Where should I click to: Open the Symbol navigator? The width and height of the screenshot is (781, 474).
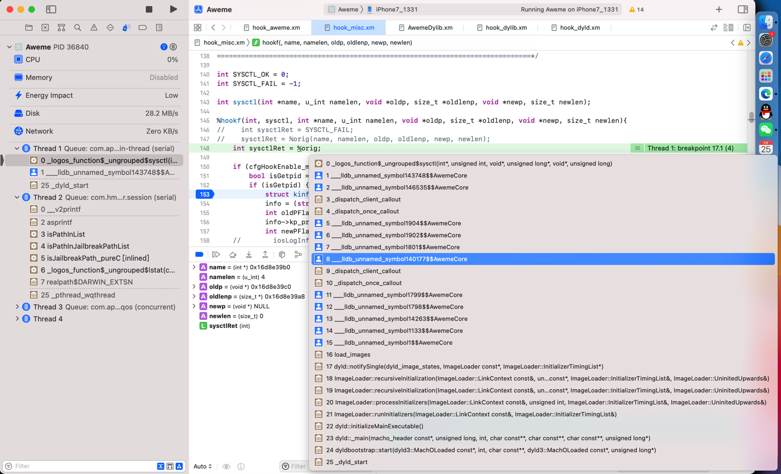[61, 27]
